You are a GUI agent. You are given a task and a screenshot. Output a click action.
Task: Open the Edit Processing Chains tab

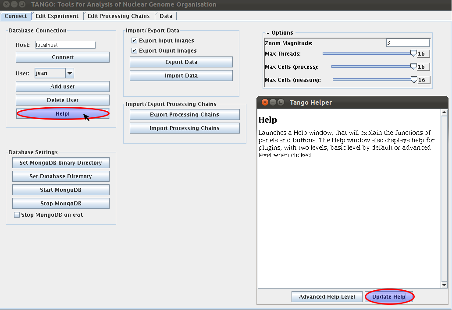pos(118,16)
